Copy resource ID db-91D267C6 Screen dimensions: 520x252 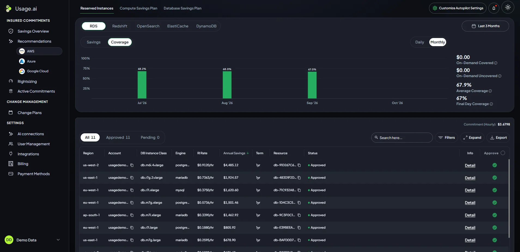[x=299, y=165]
